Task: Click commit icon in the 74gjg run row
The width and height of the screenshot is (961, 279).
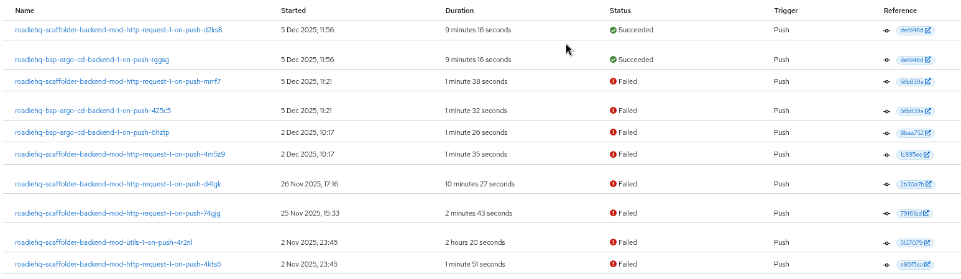Action: pos(886,214)
